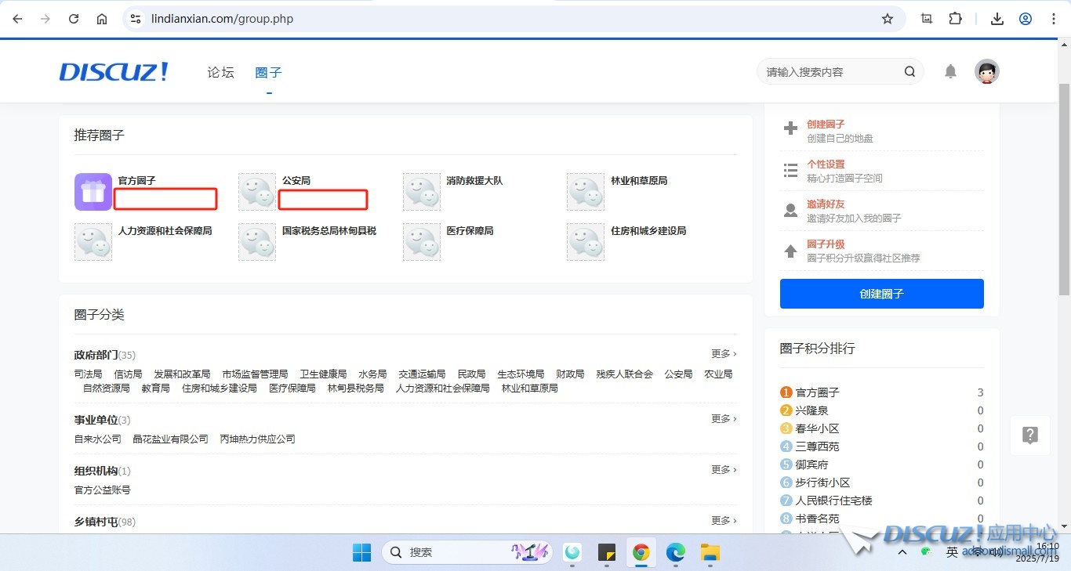Click the notification bell icon

coord(950,72)
